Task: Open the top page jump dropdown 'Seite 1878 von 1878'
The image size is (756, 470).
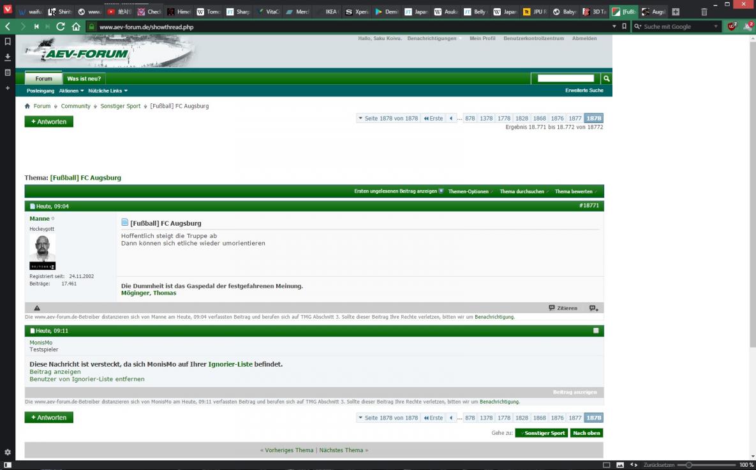Action: (x=388, y=118)
